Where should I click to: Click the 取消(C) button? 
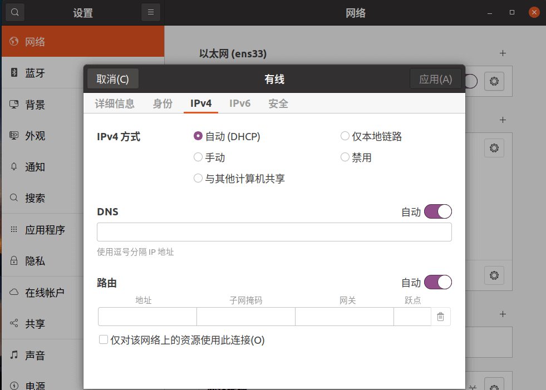coord(113,79)
